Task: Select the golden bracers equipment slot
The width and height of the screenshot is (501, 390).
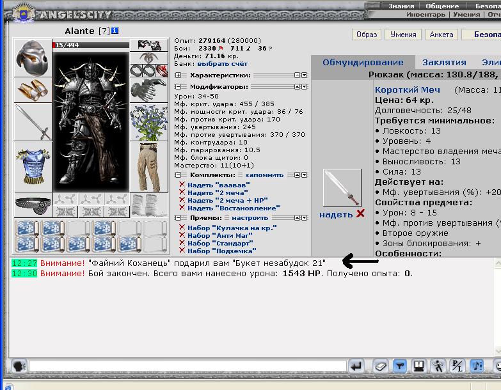Action: [x=33, y=90]
